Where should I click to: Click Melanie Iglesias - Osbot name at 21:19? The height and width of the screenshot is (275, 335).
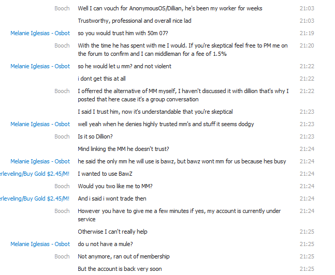(x=40, y=33)
